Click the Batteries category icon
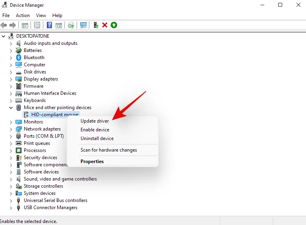This screenshot has width=306, height=225. [19, 50]
